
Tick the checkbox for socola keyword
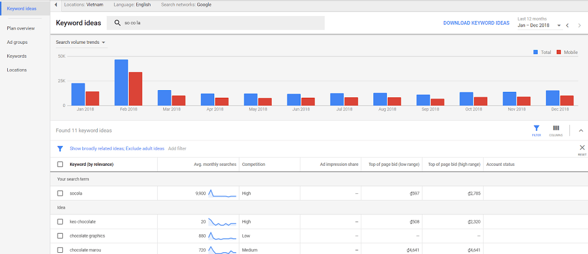tap(60, 193)
